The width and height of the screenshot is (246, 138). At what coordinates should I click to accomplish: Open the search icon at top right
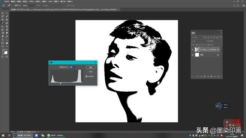point(234,5)
